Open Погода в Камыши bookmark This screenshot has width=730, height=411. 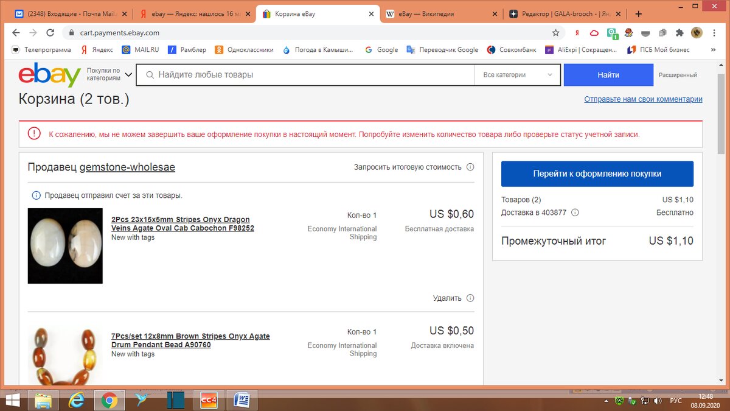318,50
